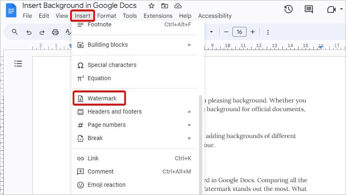Show the document outline icon
Viewport: 346px width, 195px height.
click(18, 64)
